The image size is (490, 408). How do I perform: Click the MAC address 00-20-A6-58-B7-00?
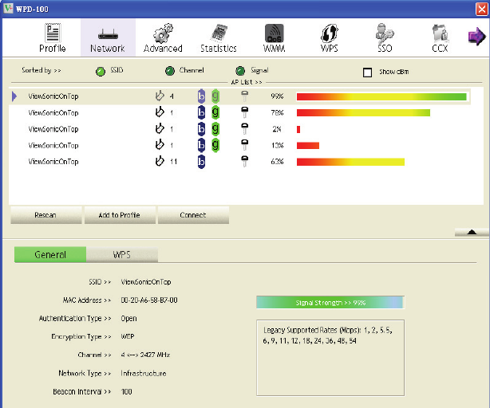[x=149, y=300]
